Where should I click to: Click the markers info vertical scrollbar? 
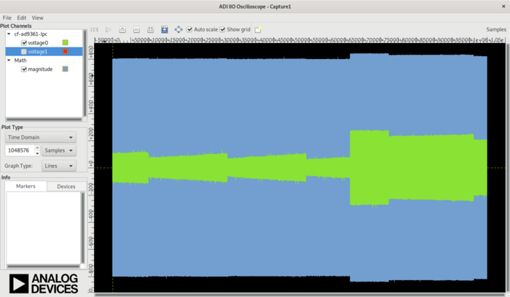82,228
